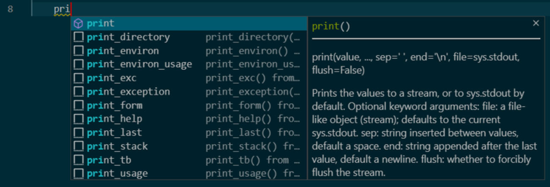The image size is (550, 187).
Task: Choose print_environ_usage from suggestions
Action: coord(139,64)
